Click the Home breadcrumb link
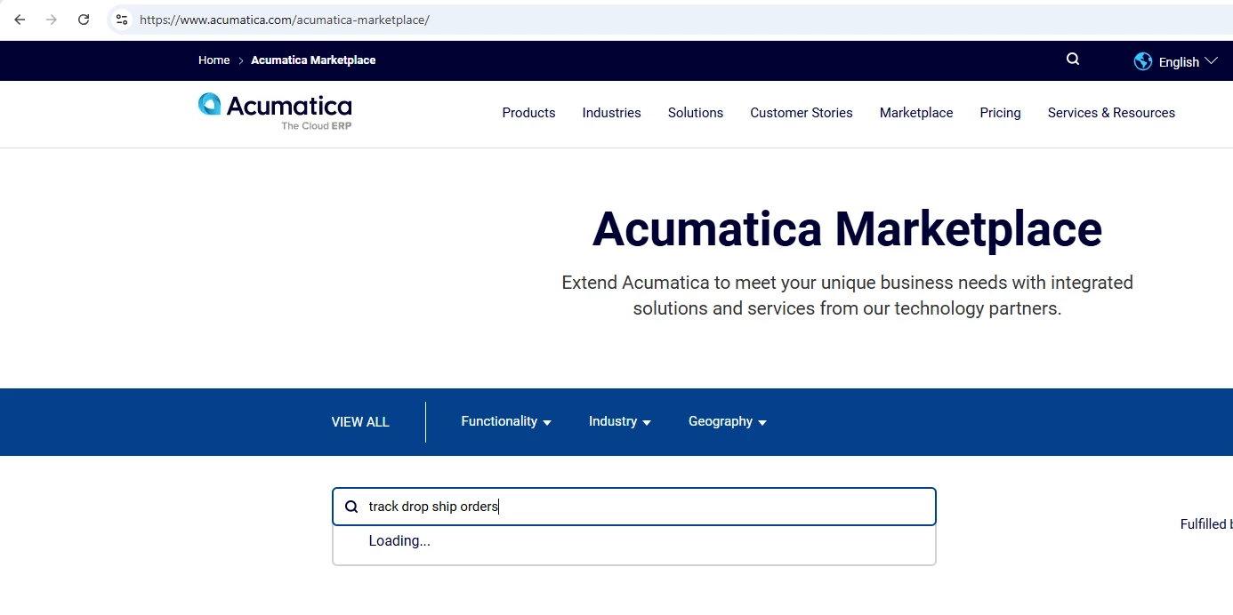 pos(214,60)
